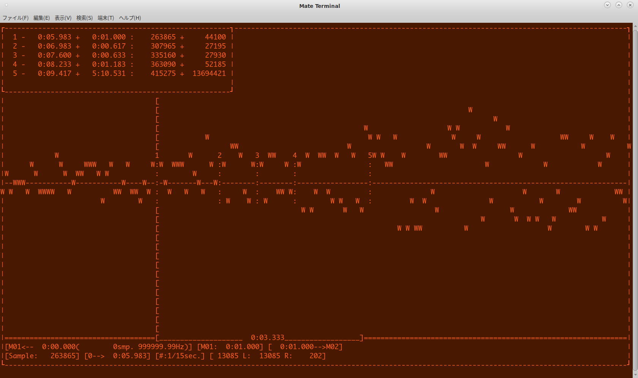
Task: Maximize the Mate Terminal window
Action: [x=619, y=5]
